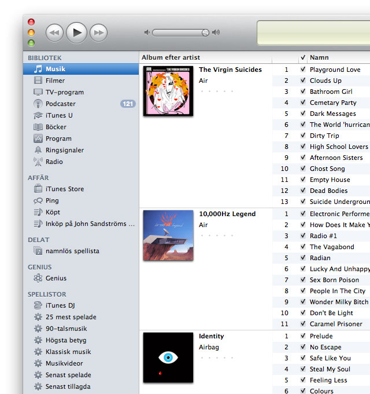
Task: Open Podcaster icon in library
Action: (38, 104)
